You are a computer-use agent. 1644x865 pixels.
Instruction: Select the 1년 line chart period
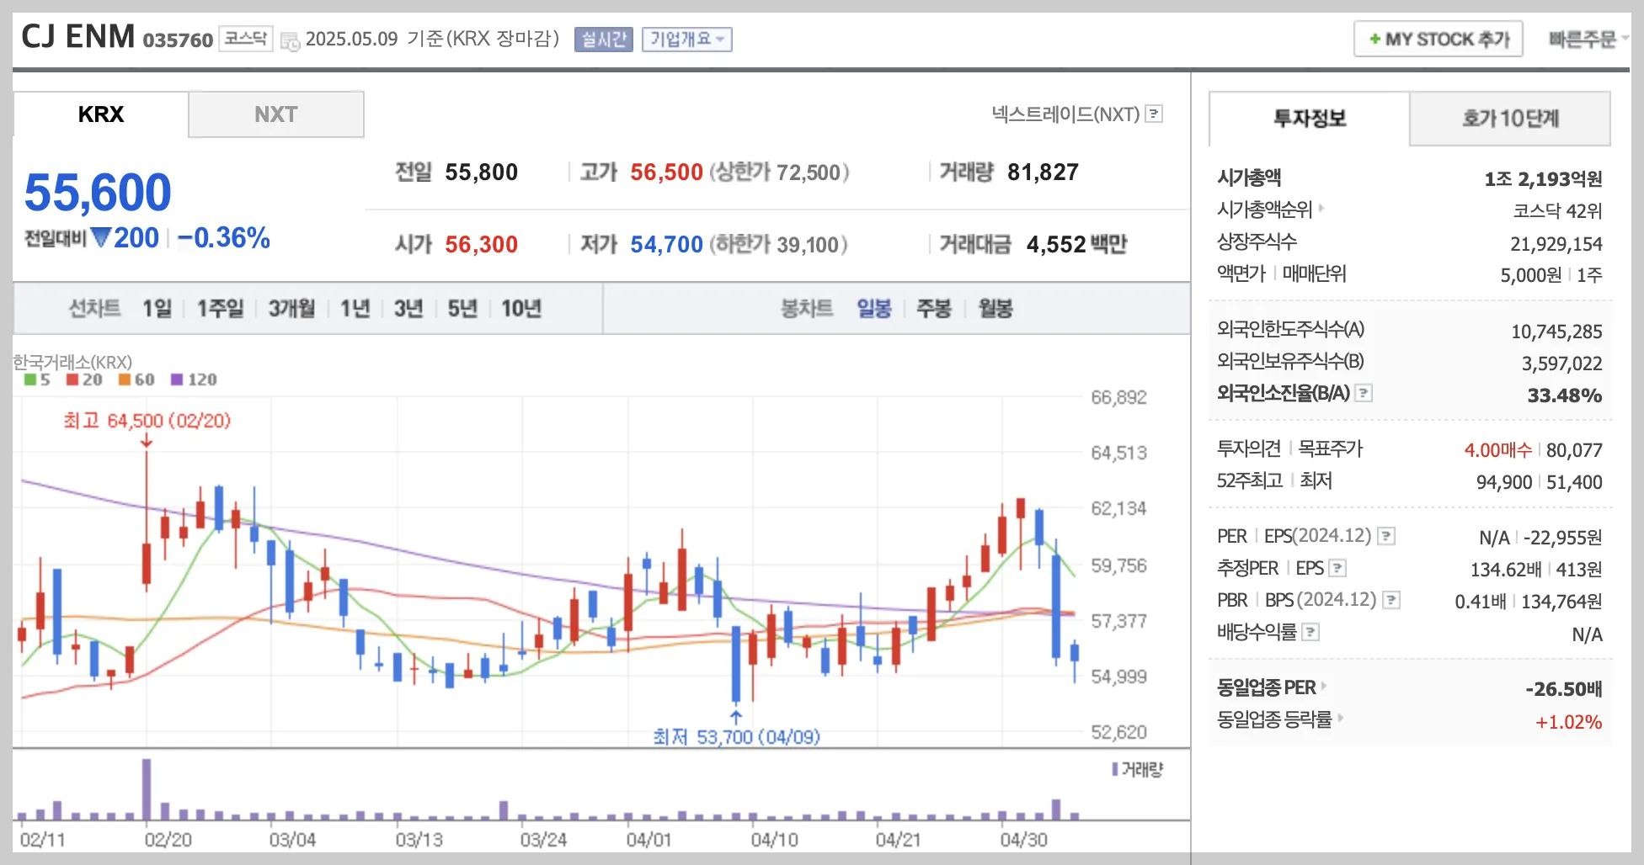(x=355, y=309)
